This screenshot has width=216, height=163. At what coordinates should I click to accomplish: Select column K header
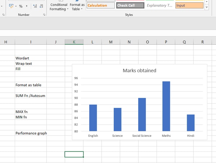point(74,42)
